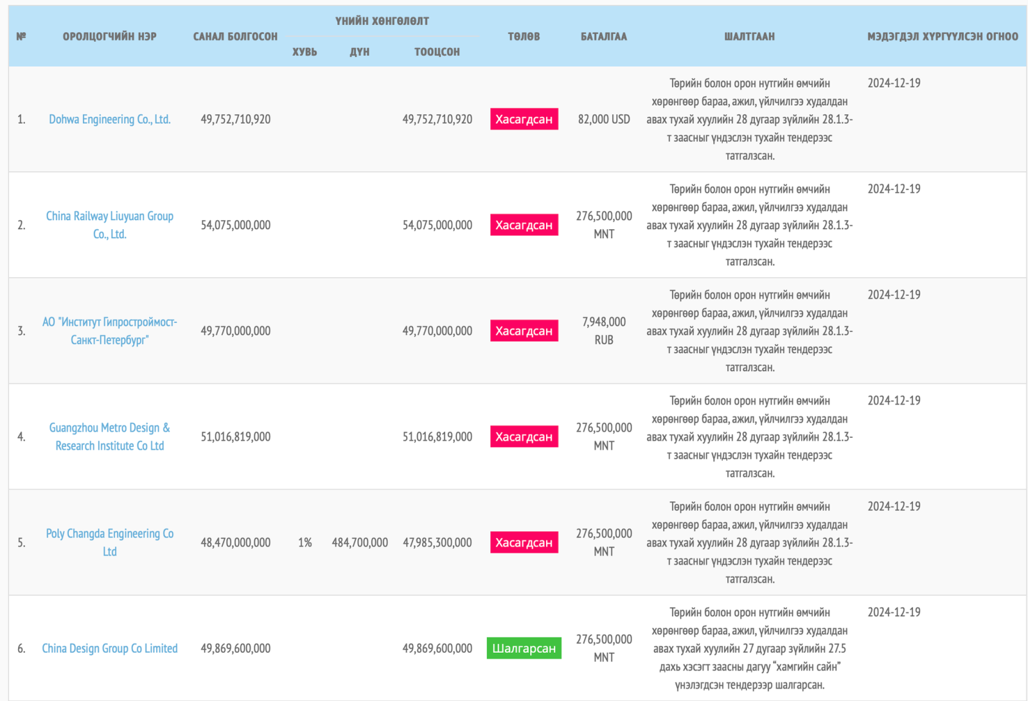1028x701 pixels.
Task: Click the Хасагдсан badge in row 3
Action: (524, 331)
